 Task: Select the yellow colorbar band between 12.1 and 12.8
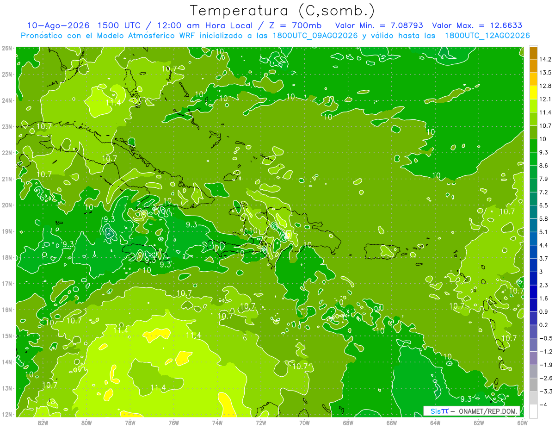(533, 92)
